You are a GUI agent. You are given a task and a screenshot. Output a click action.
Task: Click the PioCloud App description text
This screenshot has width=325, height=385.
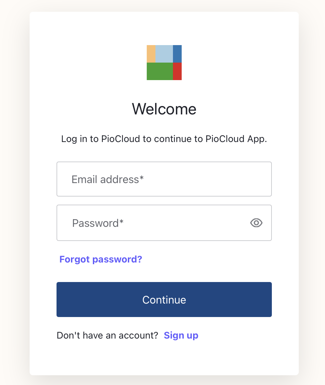tap(164, 139)
